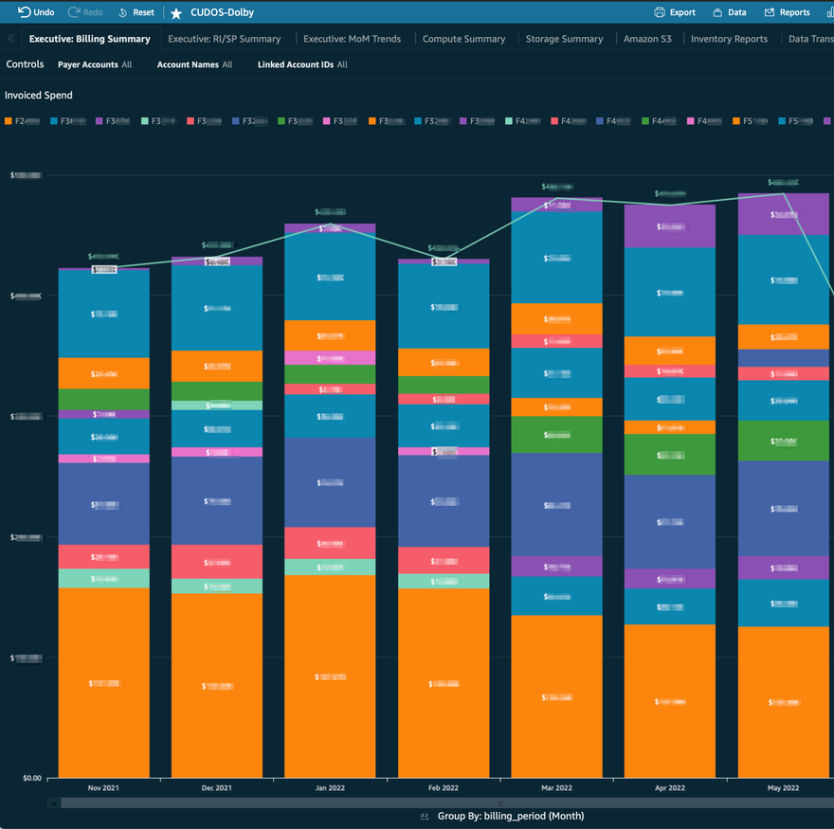Click the Reset icon in toolbar
This screenshot has height=829, width=834.
coord(124,12)
